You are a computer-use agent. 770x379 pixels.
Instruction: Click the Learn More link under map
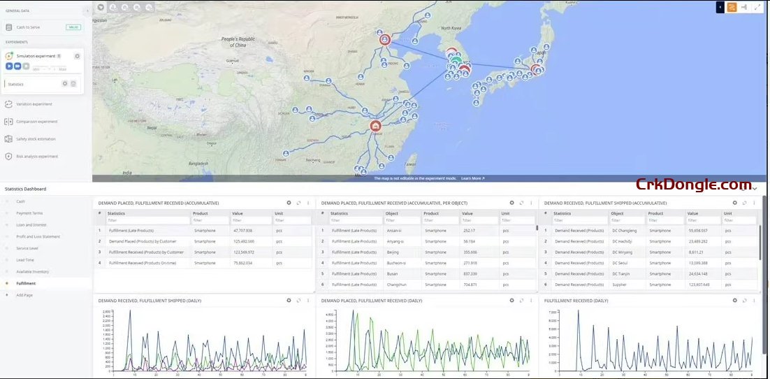(x=472, y=178)
